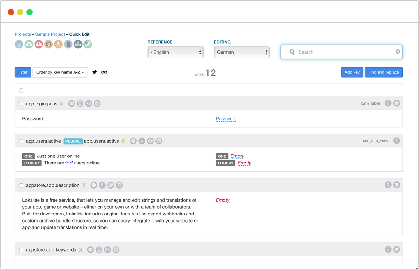Edit the Empty translation for OTHER1 plural form
The height and width of the screenshot is (269, 419).
(x=244, y=163)
